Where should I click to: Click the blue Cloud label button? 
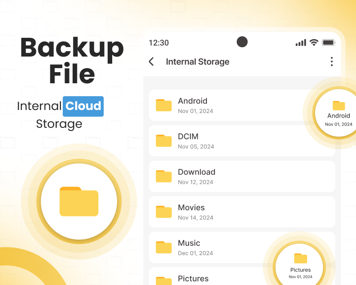tap(83, 106)
